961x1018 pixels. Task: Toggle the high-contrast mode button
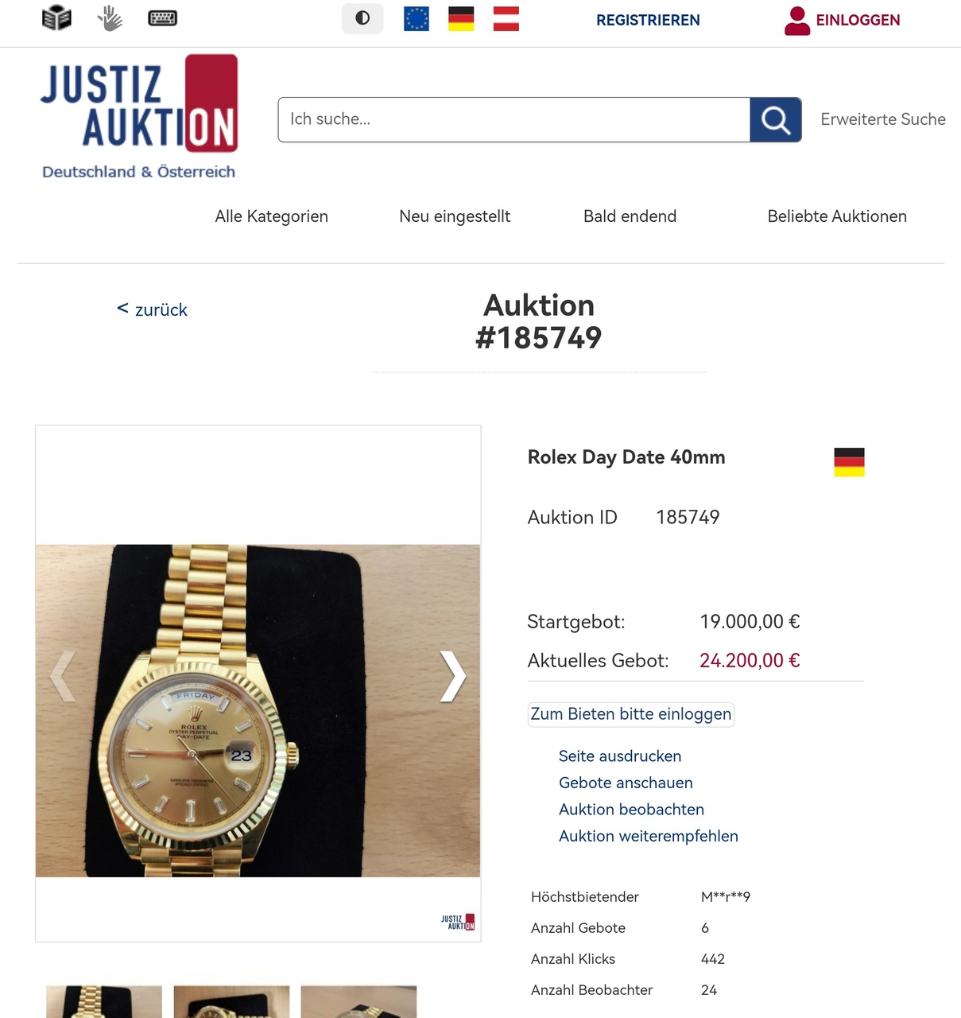click(x=362, y=18)
